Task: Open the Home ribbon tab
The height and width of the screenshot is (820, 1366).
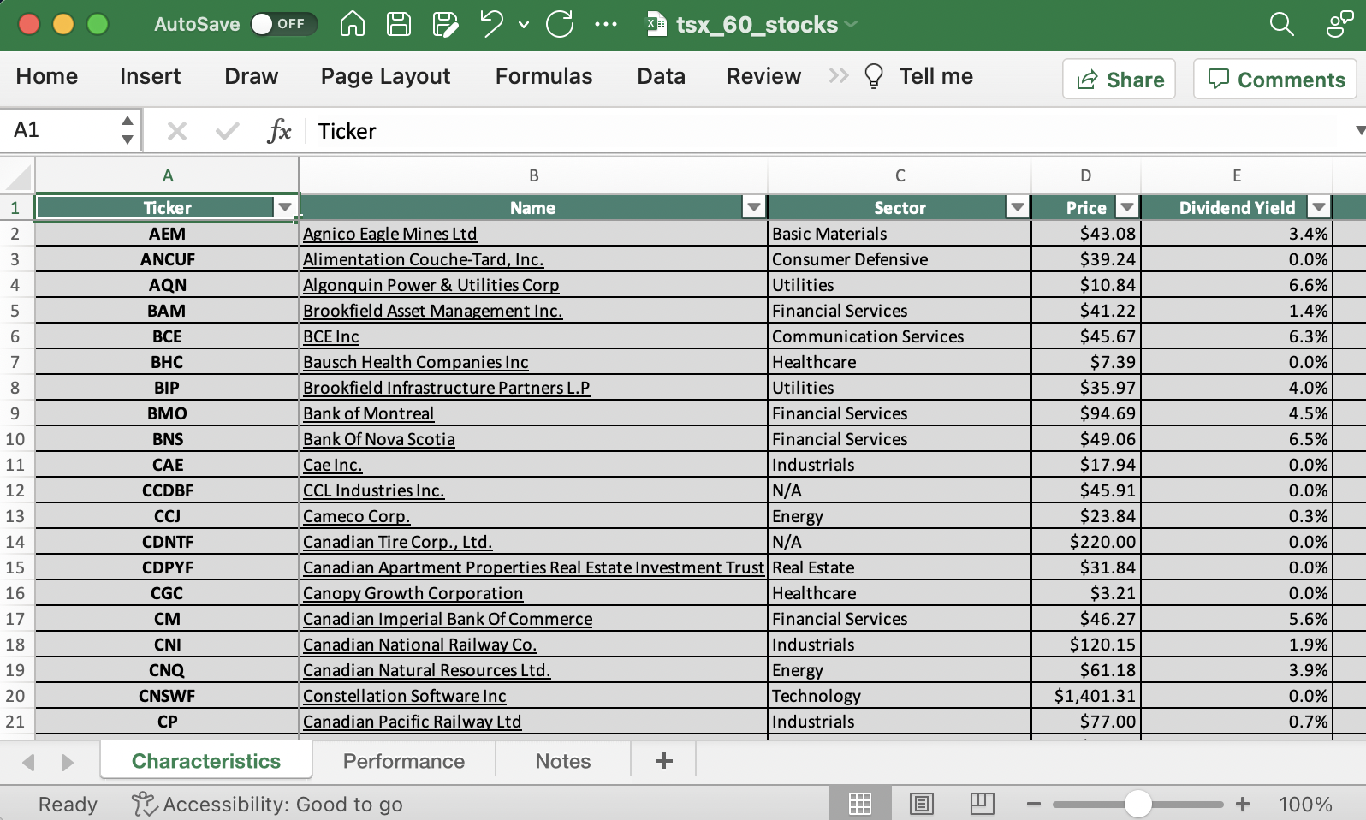Action: 47,76
